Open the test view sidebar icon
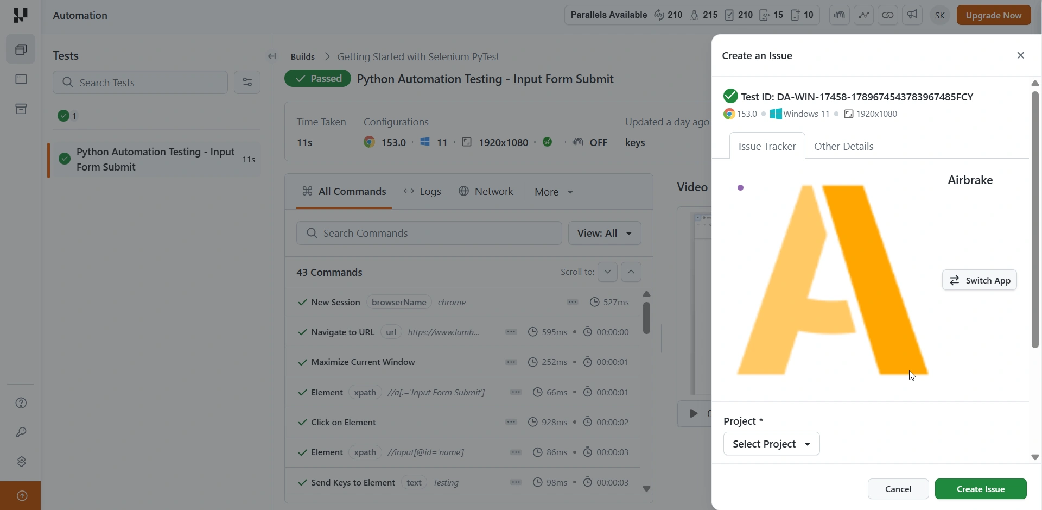Viewport: 1042px width, 510px height. tap(21, 79)
